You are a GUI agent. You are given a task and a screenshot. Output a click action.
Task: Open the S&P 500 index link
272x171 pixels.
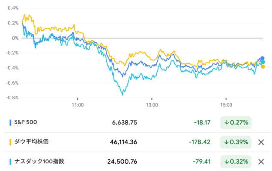pos(26,122)
